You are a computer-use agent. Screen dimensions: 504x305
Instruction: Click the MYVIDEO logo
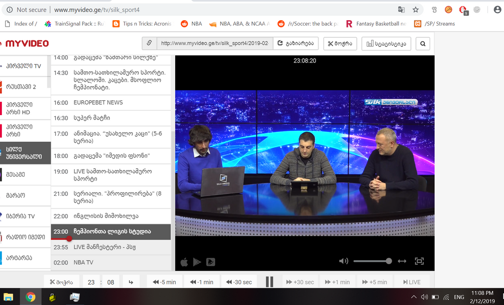click(27, 43)
